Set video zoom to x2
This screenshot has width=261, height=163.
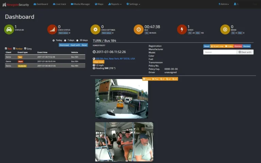click(169, 79)
